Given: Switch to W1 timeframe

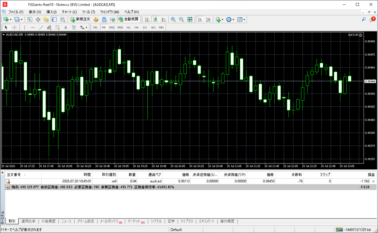Looking at the screenshot, I should pos(153,27).
